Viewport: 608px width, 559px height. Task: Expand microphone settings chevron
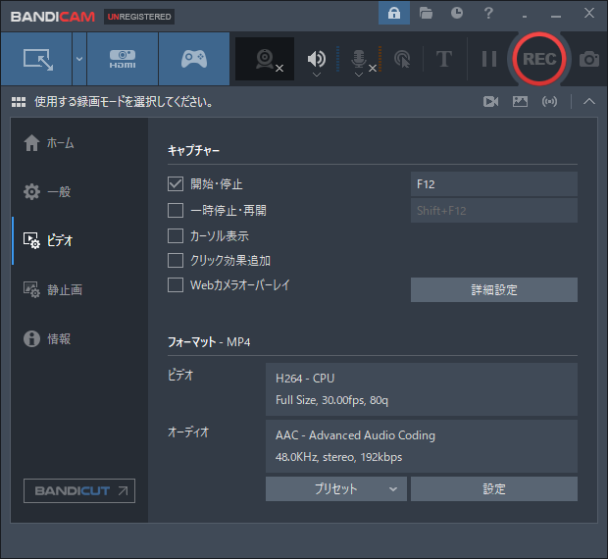[x=359, y=75]
